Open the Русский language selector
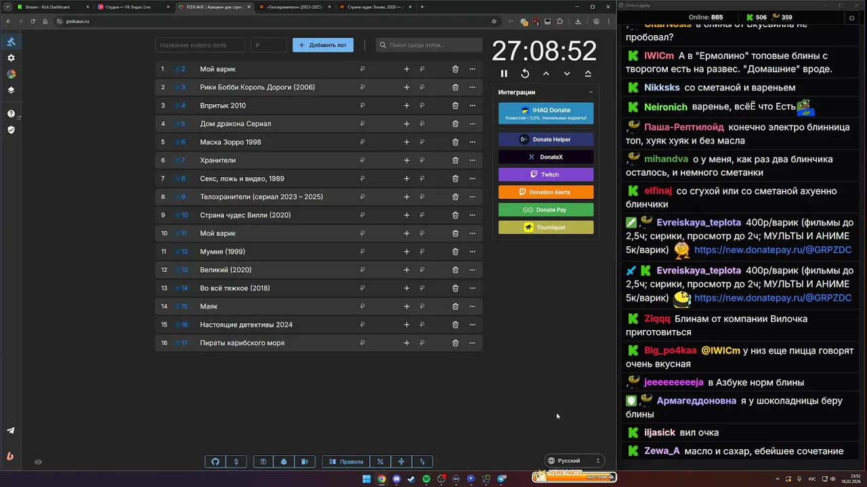 tap(575, 461)
